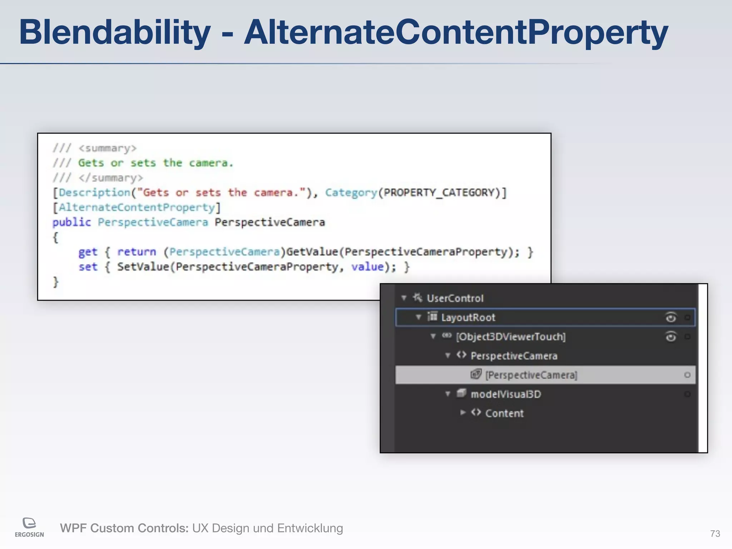Image resolution: width=732 pixels, height=549 pixels.
Task: Toggle lock dot on [PerspectiveCamera] row
Action: (x=687, y=375)
